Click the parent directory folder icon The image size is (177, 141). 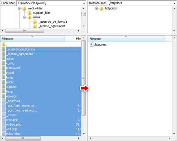point(4,44)
